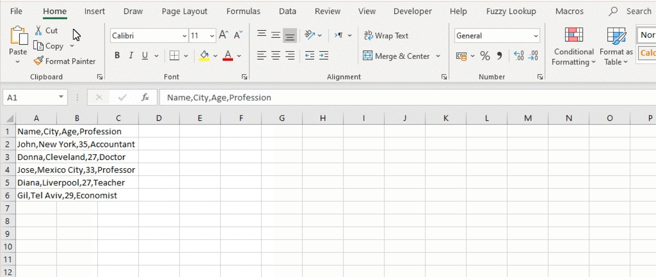Open the General number format dropdown
This screenshot has height=277, width=656.
(x=535, y=36)
